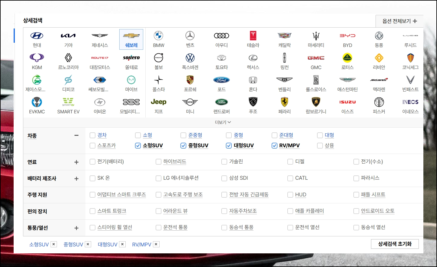This screenshot has height=267, width=437.
Task: Choose the Mercedes-Benz (벤츠) logo
Action: (x=190, y=36)
